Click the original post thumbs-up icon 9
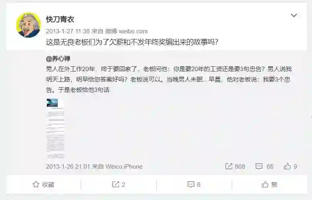Image resolution: width=312 pixels, height=200 pixels. [287, 166]
